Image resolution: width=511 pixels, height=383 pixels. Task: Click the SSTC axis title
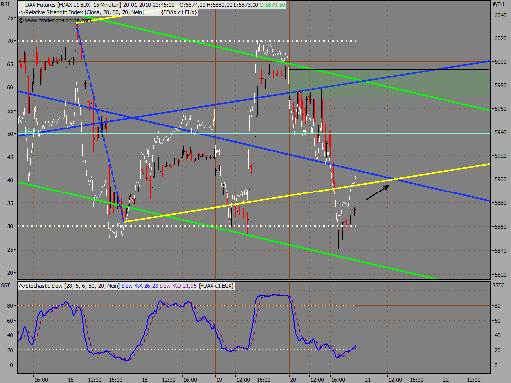click(499, 286)
